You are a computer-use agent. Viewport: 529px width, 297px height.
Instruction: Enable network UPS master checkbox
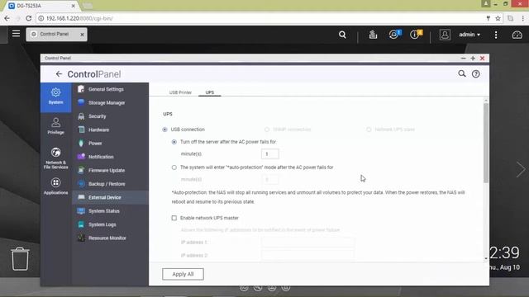click(174, 218)
